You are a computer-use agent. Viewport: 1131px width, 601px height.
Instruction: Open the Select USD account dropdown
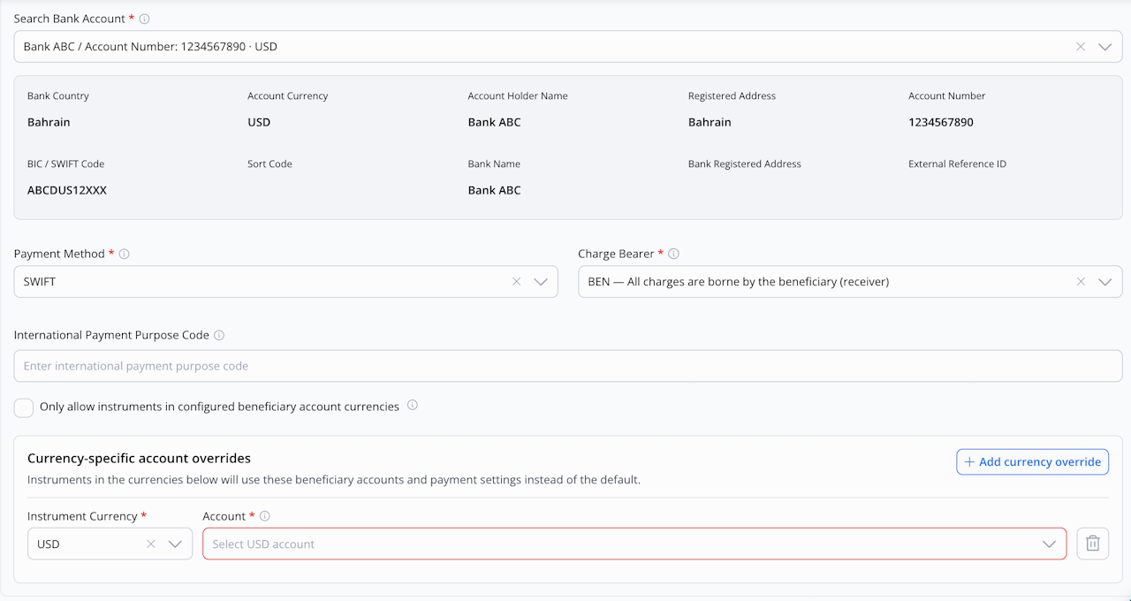pos(634,544)
